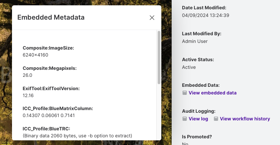Click the Embedded Metadata dialog title
This screenshot has width=280, height=145.
tap(51, 17)
